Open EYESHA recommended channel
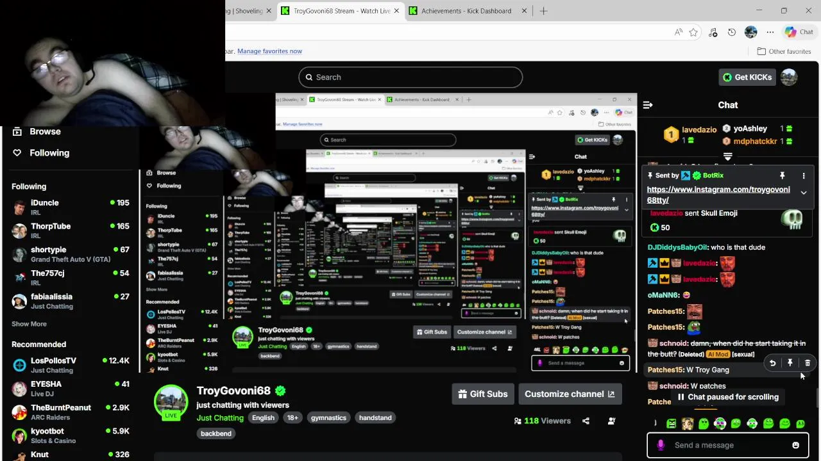The height and width of the screenshot is (461, 821). click(x=71, y=389)
